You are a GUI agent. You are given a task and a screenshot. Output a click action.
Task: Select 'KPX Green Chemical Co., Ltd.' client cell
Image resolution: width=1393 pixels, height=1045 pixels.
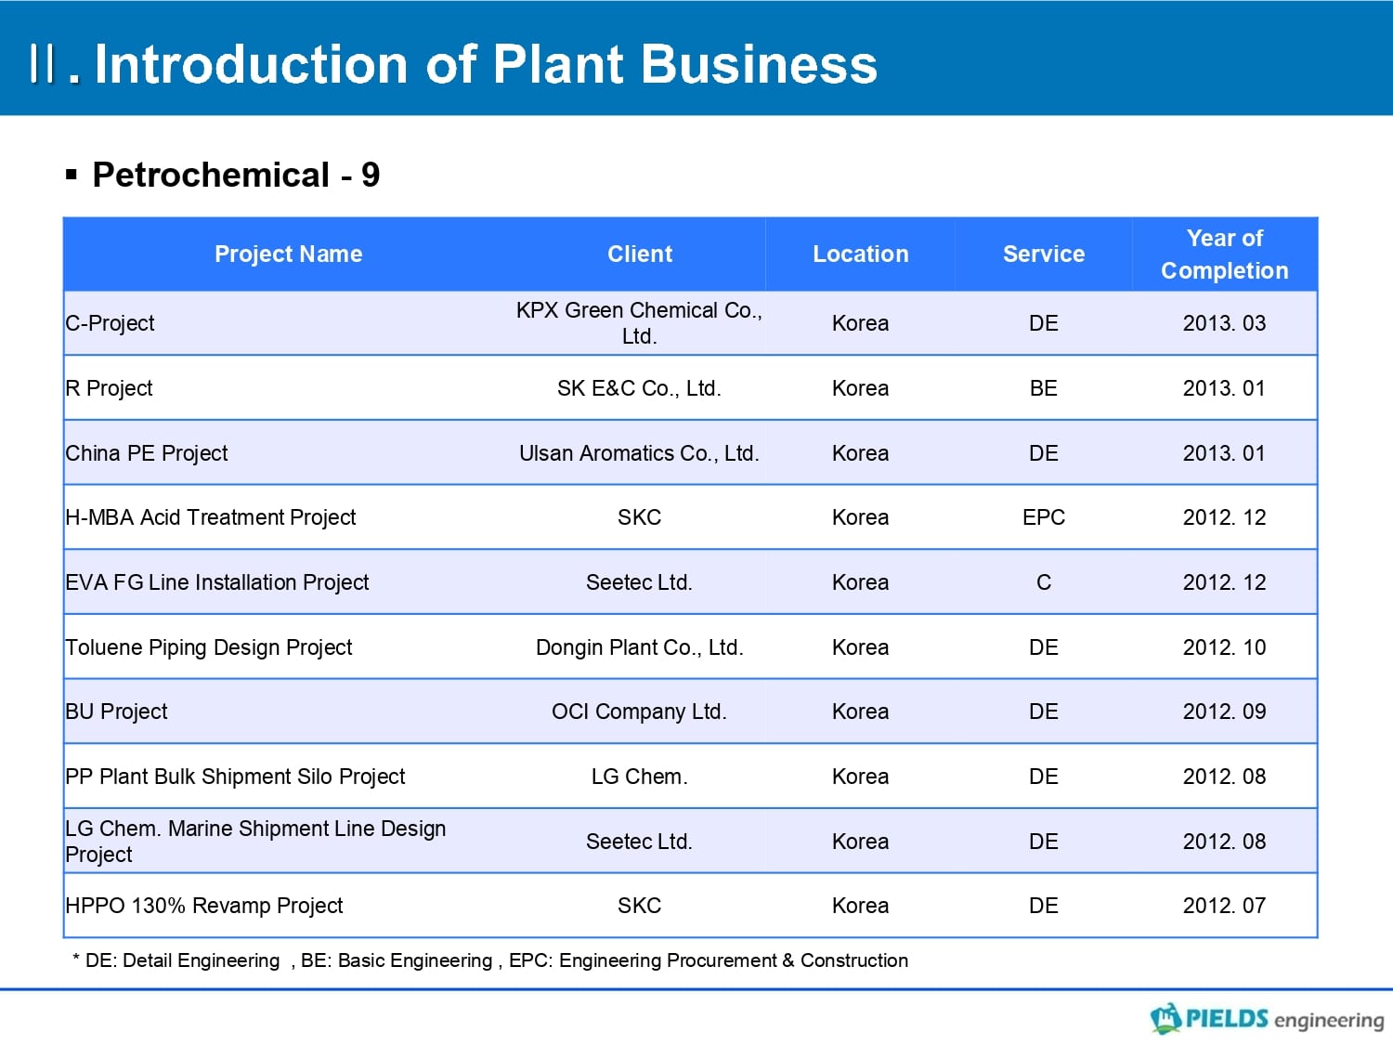(640, 323)
